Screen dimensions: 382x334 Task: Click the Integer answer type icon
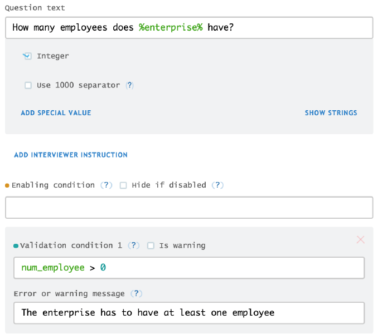pos(27,56)
